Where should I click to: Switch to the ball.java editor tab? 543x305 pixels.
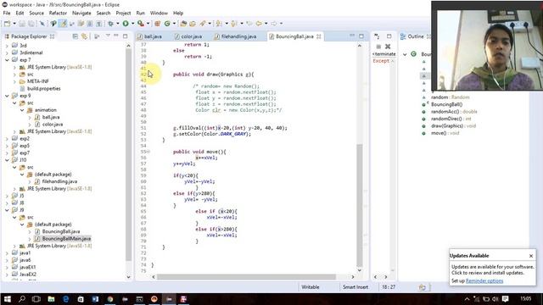[x=149, y=36]
